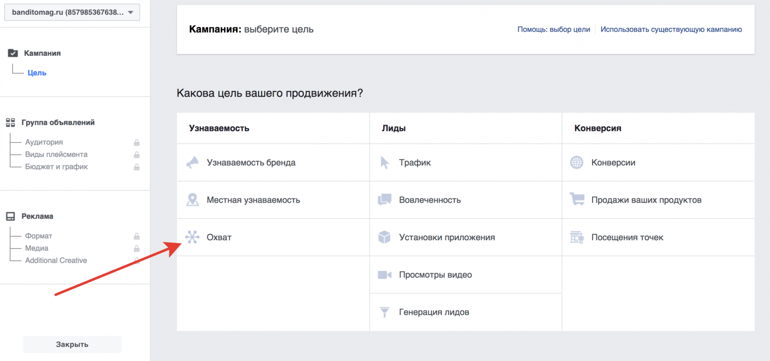The height and width of the screenshot is (361, 770).
Task: Select Вовлеченность objective
Action: pyautogui.click(x=429, y=200)
